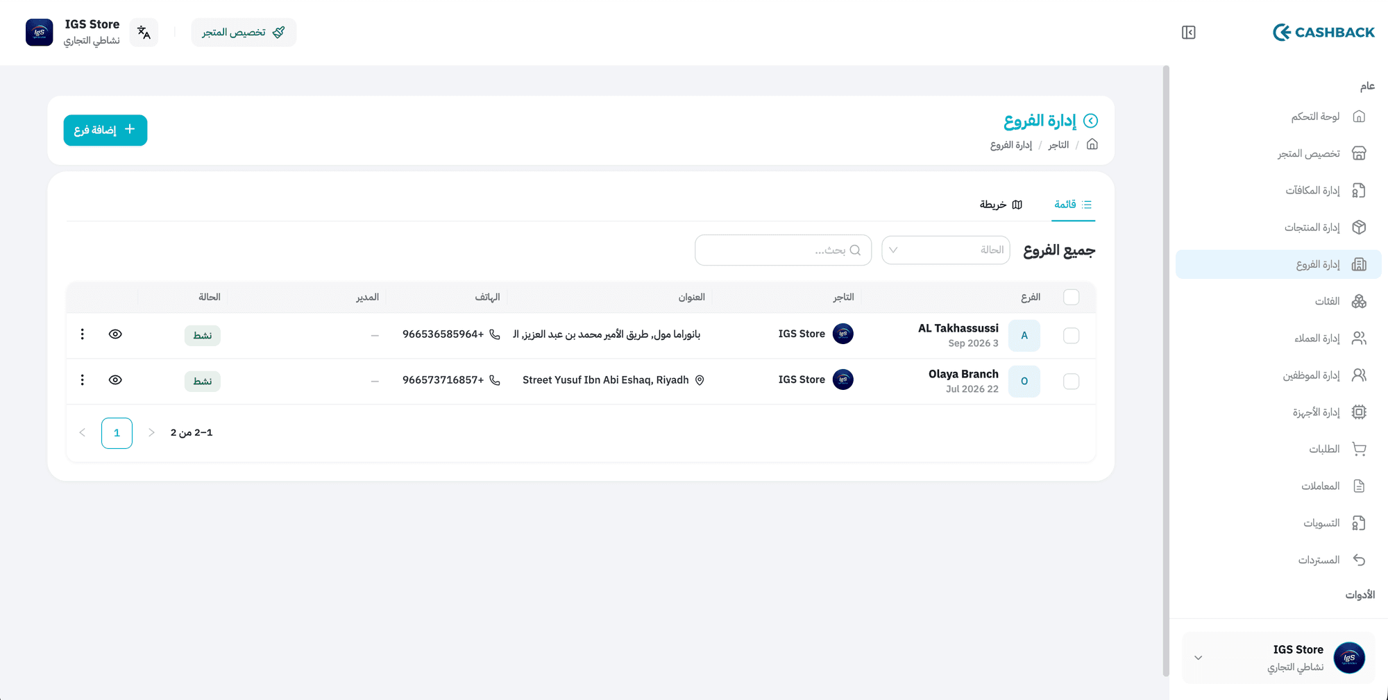Click the search magnifier icon
This screenshot has height=700, width=1388.
pos(855,250)
